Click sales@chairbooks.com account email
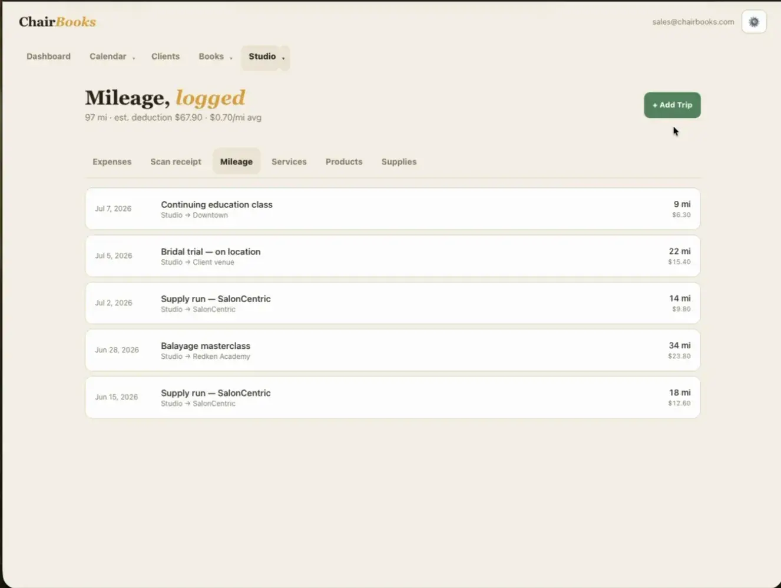Screen dimensions: 781x588 click(693, 22)
